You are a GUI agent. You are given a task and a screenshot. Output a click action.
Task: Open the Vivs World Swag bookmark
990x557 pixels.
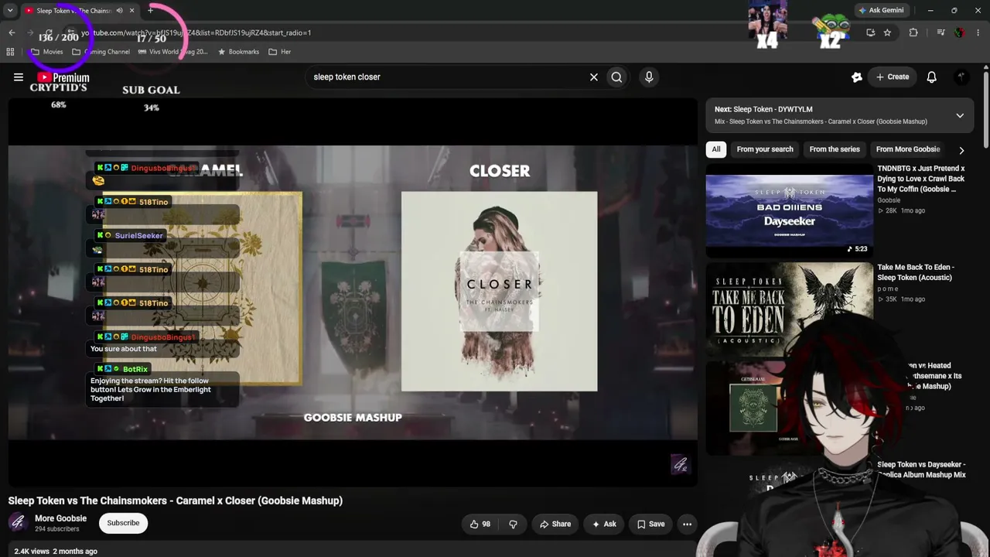(172, 52)
